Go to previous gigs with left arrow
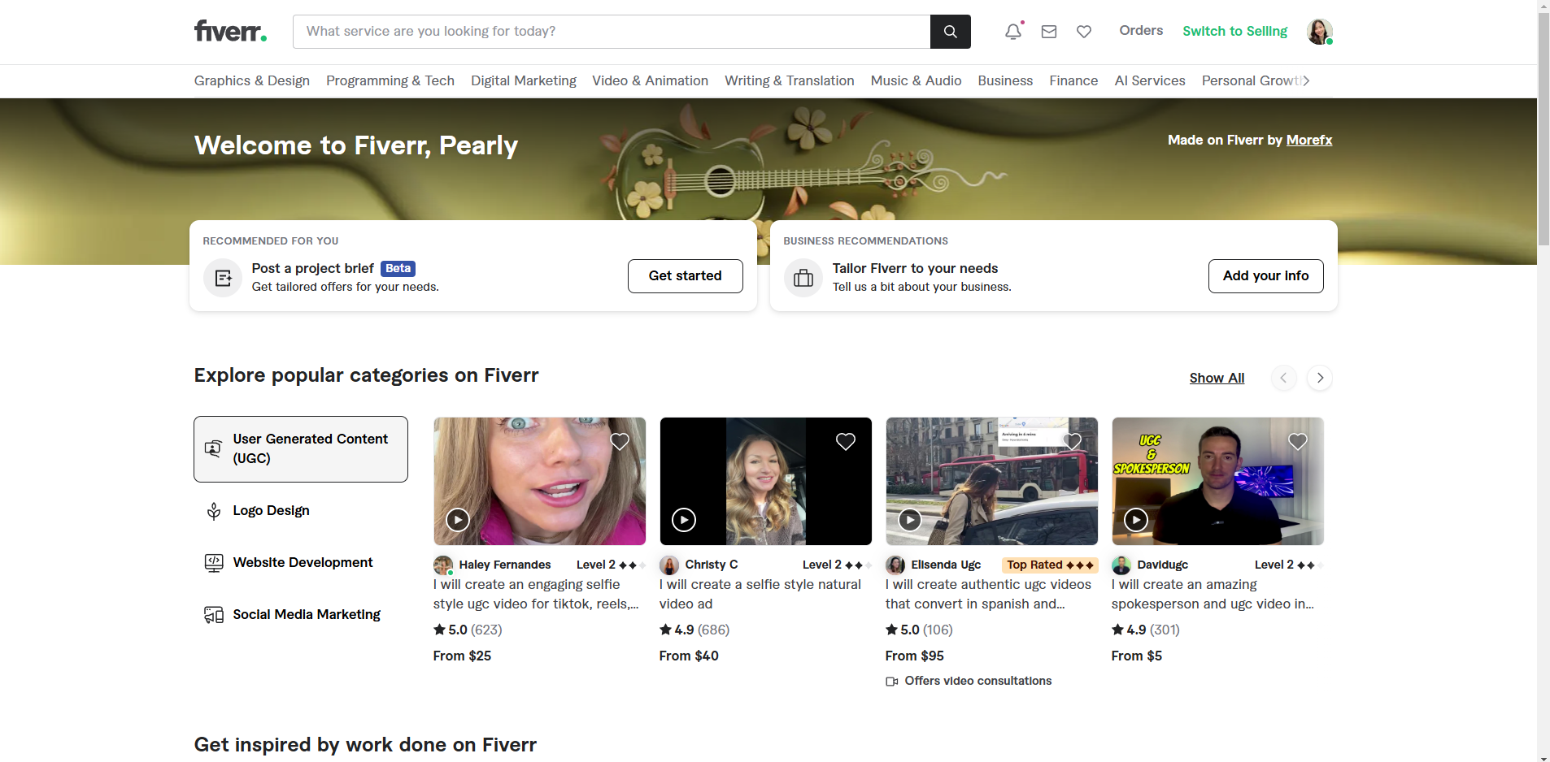Viewport: 1550px width, 762px height. click(1283, 378)
